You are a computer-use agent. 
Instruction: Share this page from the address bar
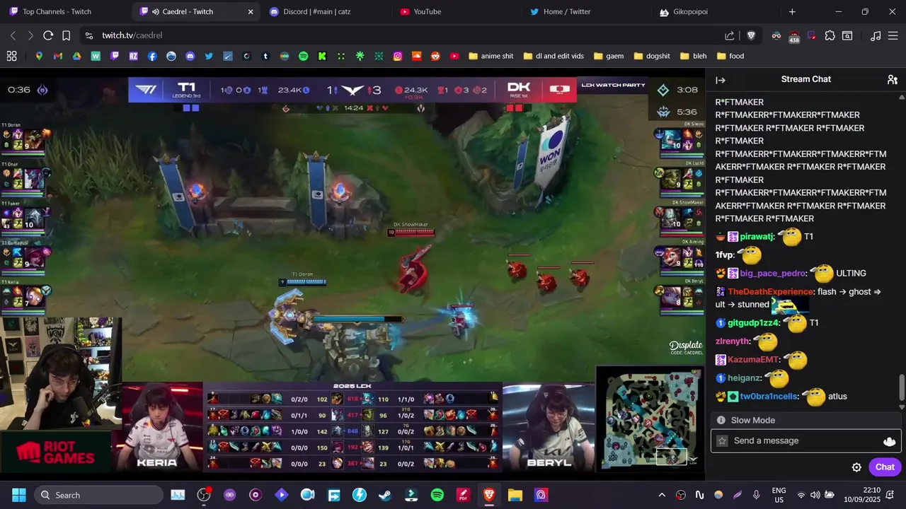click(x=730, y=35)
